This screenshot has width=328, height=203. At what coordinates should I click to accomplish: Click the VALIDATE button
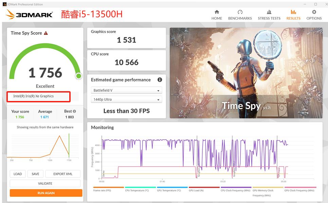point(45,183)
